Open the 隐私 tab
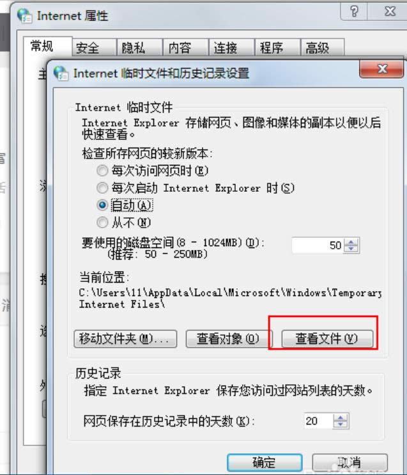Image resolution: width=407 pixels, height=475 pixels. point(139,47)
